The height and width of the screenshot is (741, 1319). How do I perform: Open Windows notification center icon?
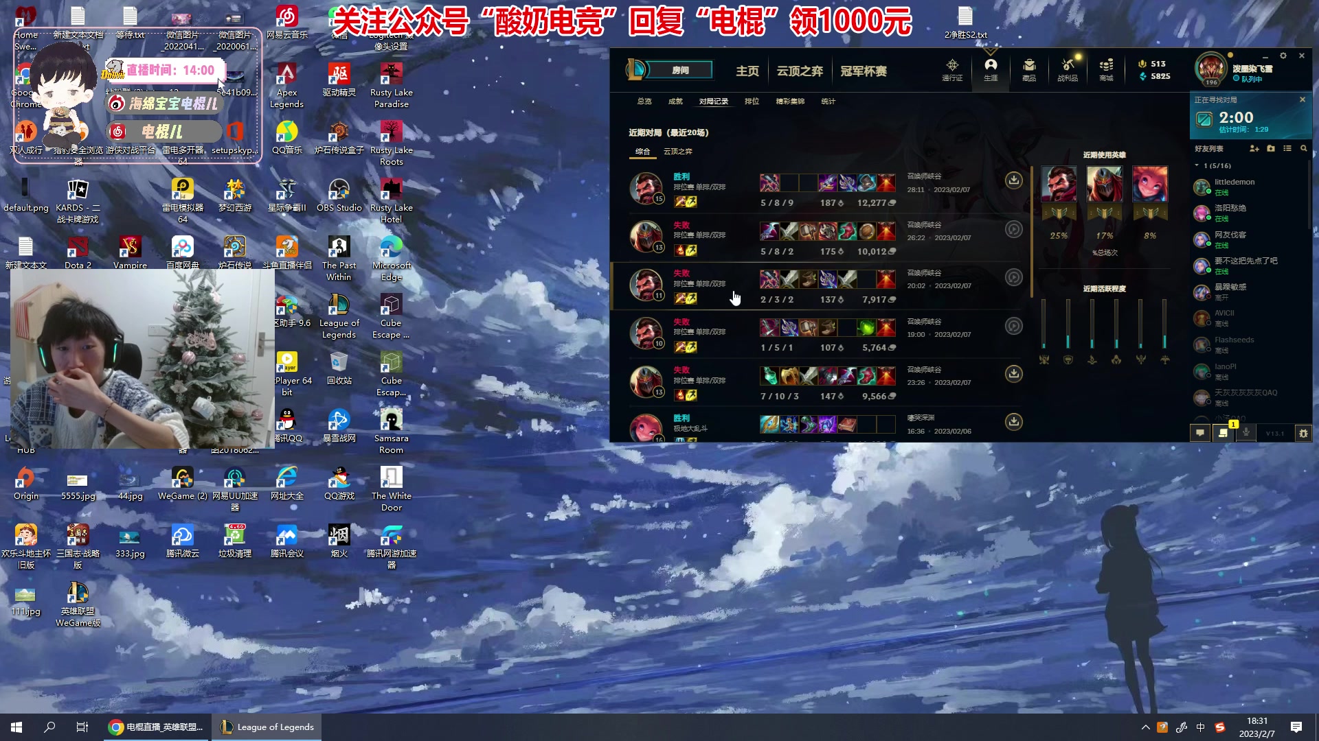click(1296, 727)
